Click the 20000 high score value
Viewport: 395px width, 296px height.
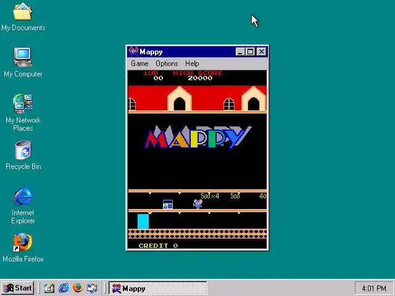pyautogui.click(x=200, y=78)
